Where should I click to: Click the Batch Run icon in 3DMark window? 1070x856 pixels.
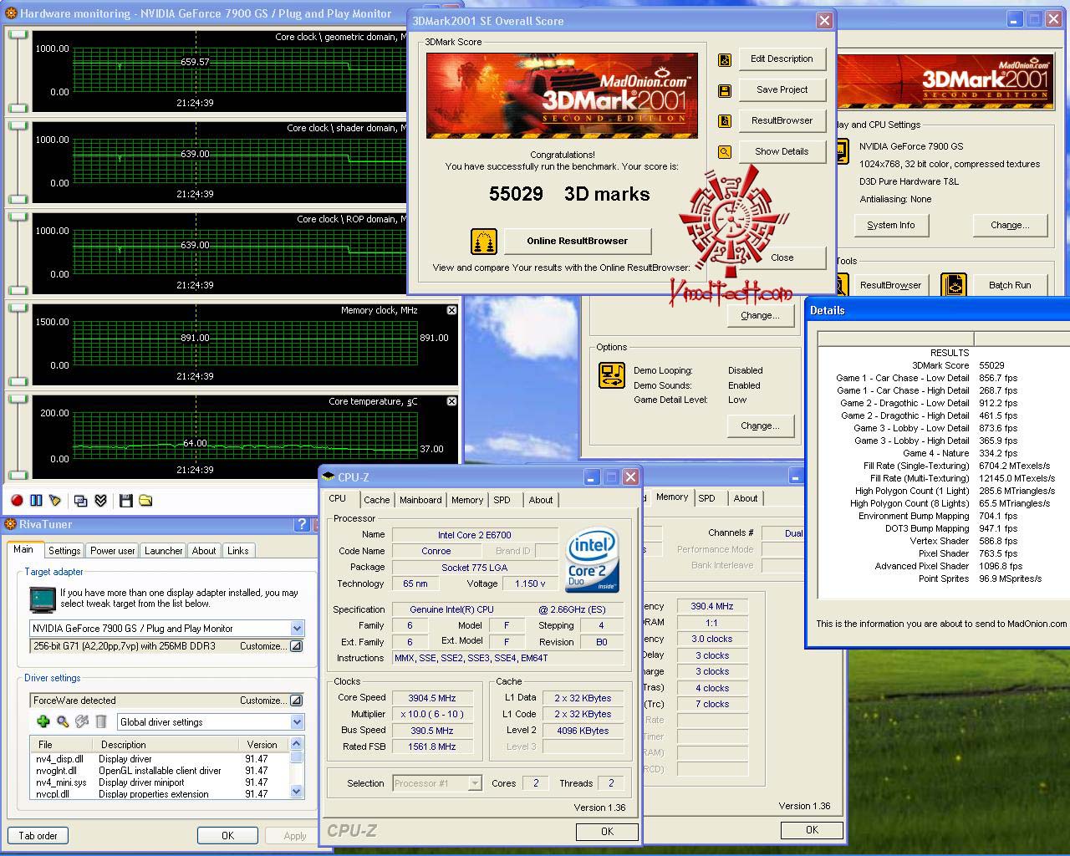pos(954,285)
